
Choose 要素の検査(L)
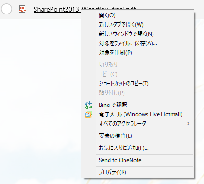point(137,136)
